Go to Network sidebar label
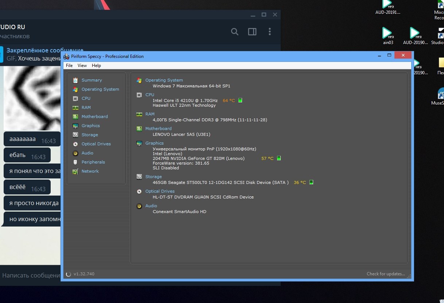 90,171
